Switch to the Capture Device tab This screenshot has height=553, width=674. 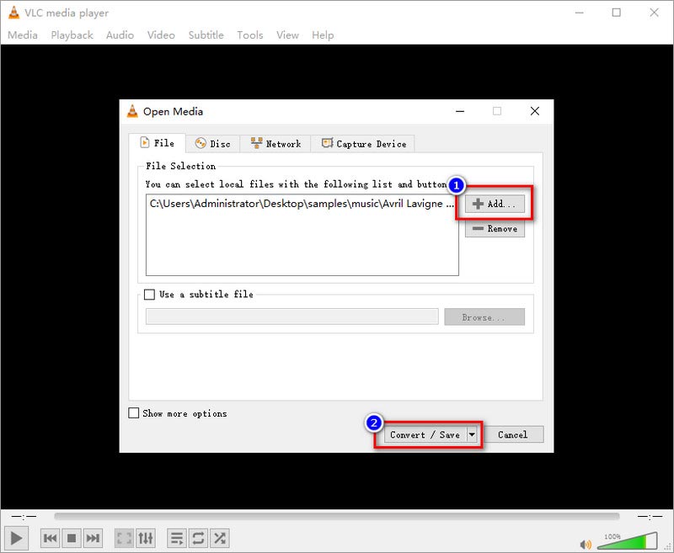coord(363,144)
